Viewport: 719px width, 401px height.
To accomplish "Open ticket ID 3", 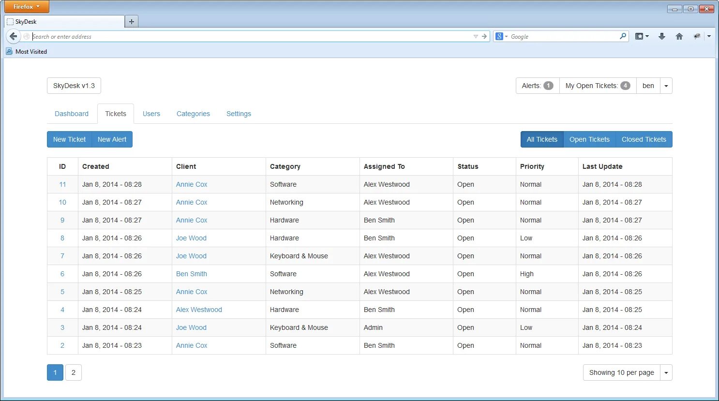I will pos(62,327).
